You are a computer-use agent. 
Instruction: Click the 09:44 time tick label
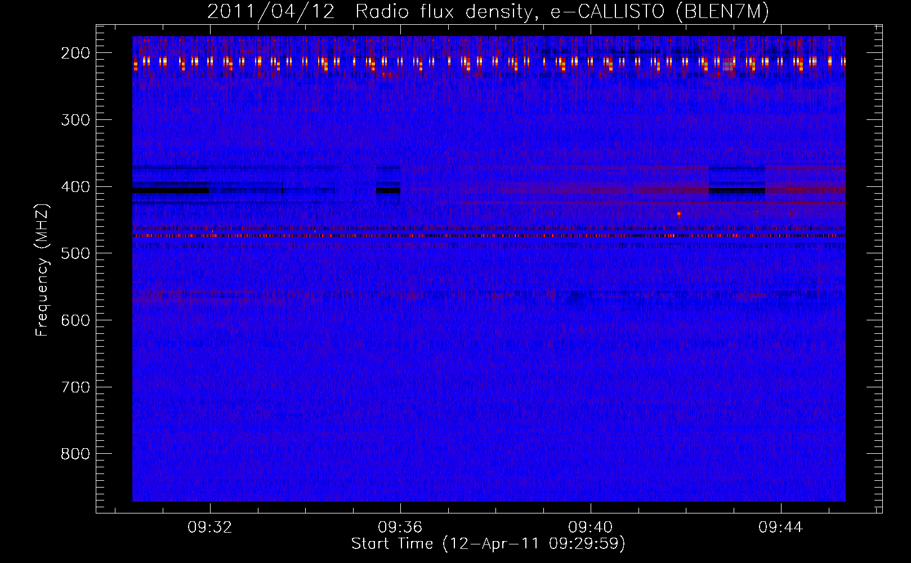point(780,528)
